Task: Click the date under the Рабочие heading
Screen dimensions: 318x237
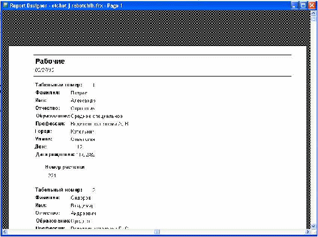Action: pyautogui.click(x=44, y=70)
